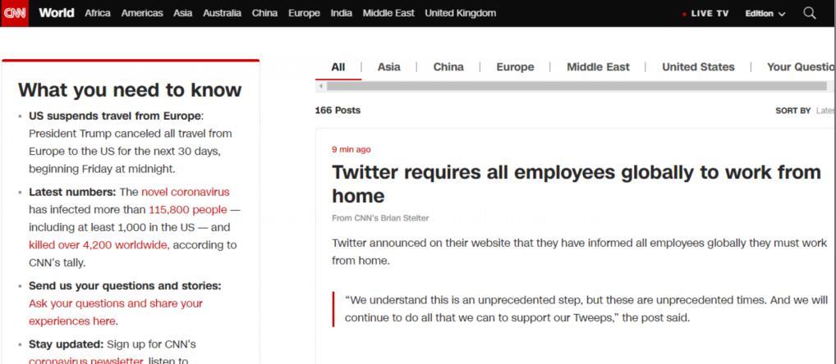Open Africa in the top navigation
Viewport: 836px width, 364px height.
pos(98,13)
